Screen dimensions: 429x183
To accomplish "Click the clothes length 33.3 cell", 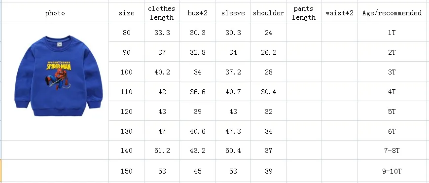I will pos(162,32).
